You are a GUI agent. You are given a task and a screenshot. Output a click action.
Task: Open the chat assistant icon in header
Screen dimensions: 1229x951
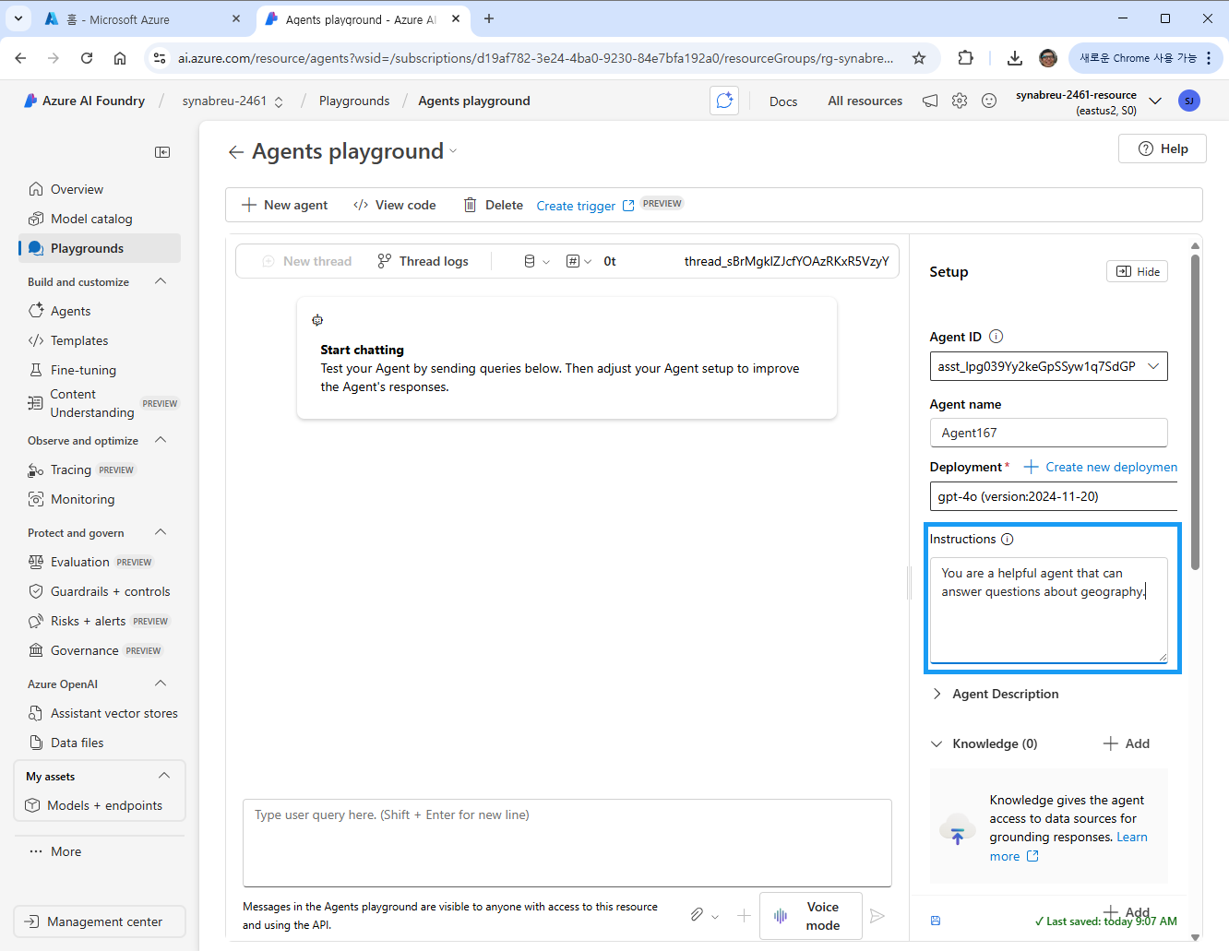[x=724, y=101]
